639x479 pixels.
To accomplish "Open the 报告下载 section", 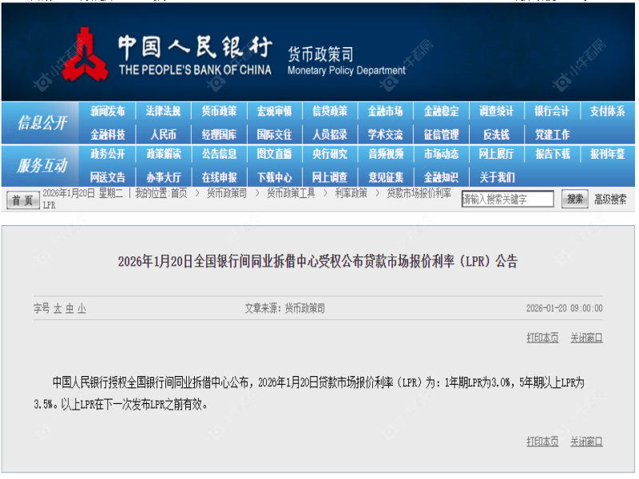I will (551, 156).
